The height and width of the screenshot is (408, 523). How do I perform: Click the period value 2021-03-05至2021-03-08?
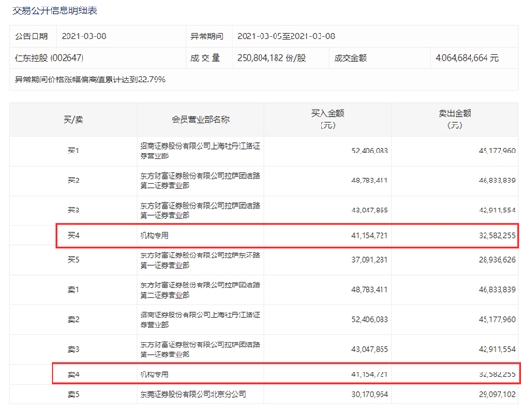[286, 36]
